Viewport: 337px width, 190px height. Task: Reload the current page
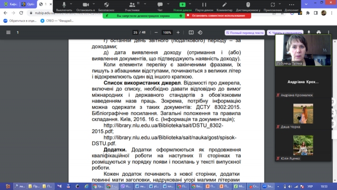coord(21,13)
